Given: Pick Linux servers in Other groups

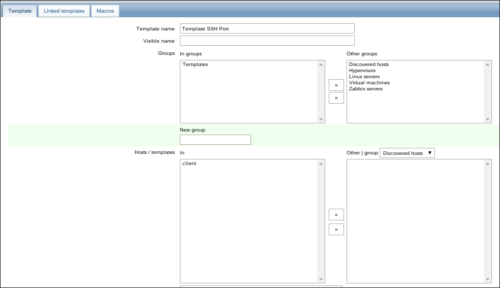Looking at the screenshot, I should (364, 77).
